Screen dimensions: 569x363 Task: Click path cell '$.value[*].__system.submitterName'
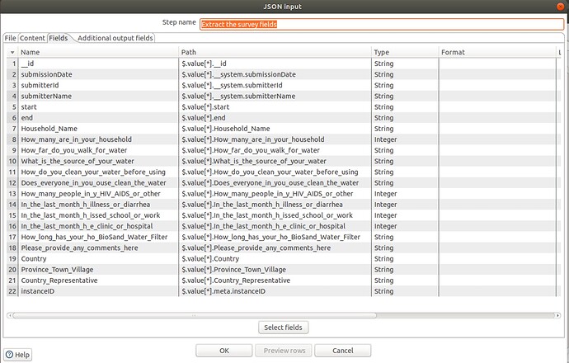[275, 97]
